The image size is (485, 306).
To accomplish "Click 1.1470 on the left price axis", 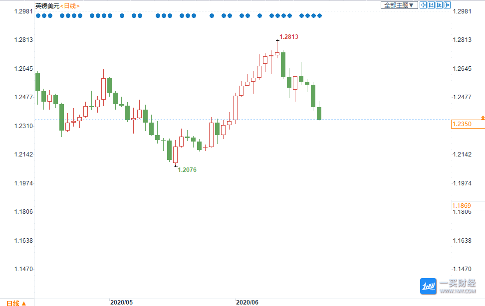I will coord(23,269).
